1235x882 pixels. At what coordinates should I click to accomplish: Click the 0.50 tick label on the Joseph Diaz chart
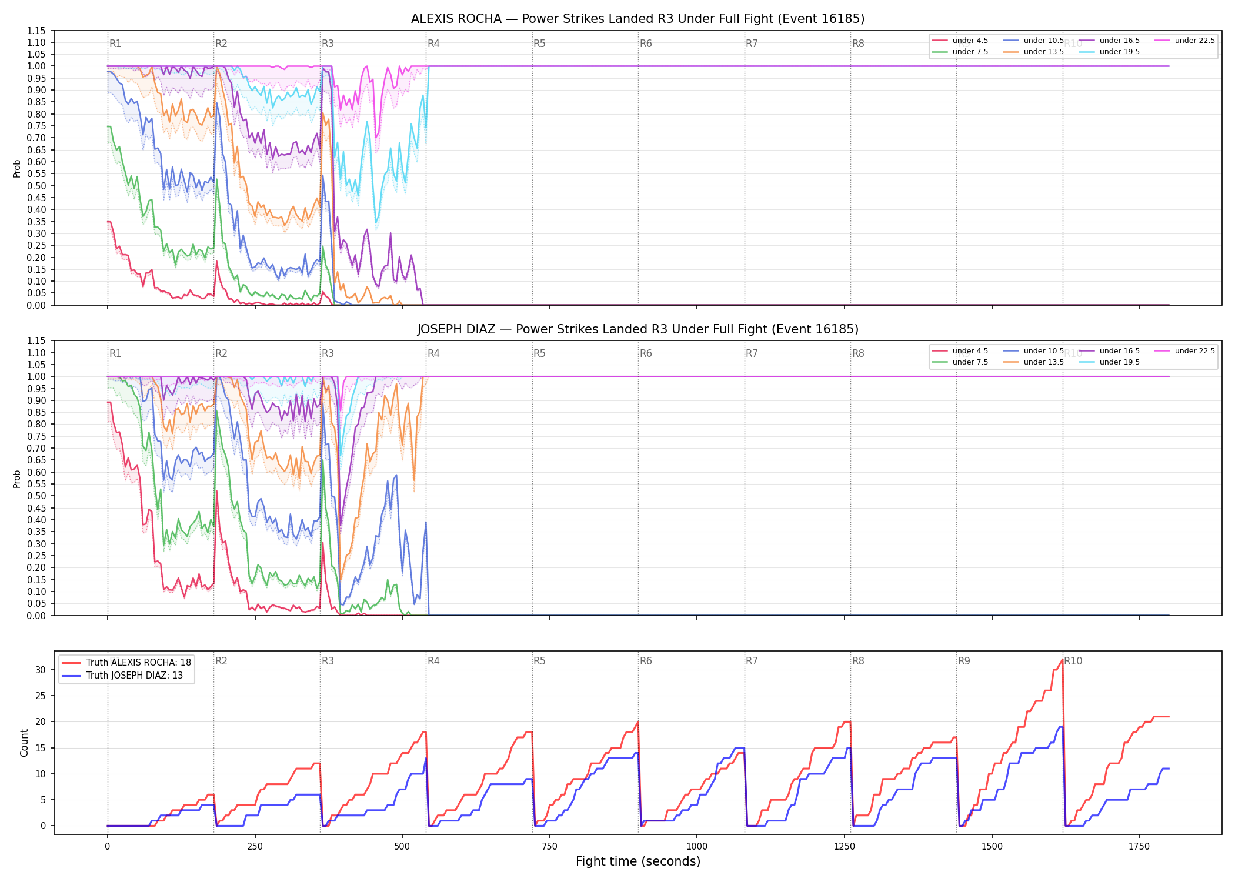click(x=36, y=496)
